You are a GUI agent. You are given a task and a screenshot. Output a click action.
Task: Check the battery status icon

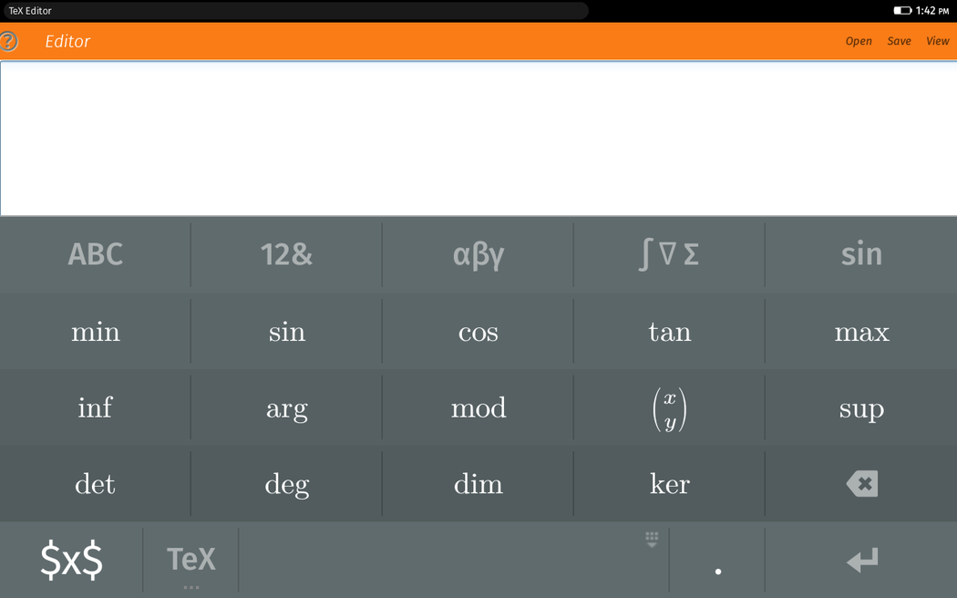click(901, 11)
